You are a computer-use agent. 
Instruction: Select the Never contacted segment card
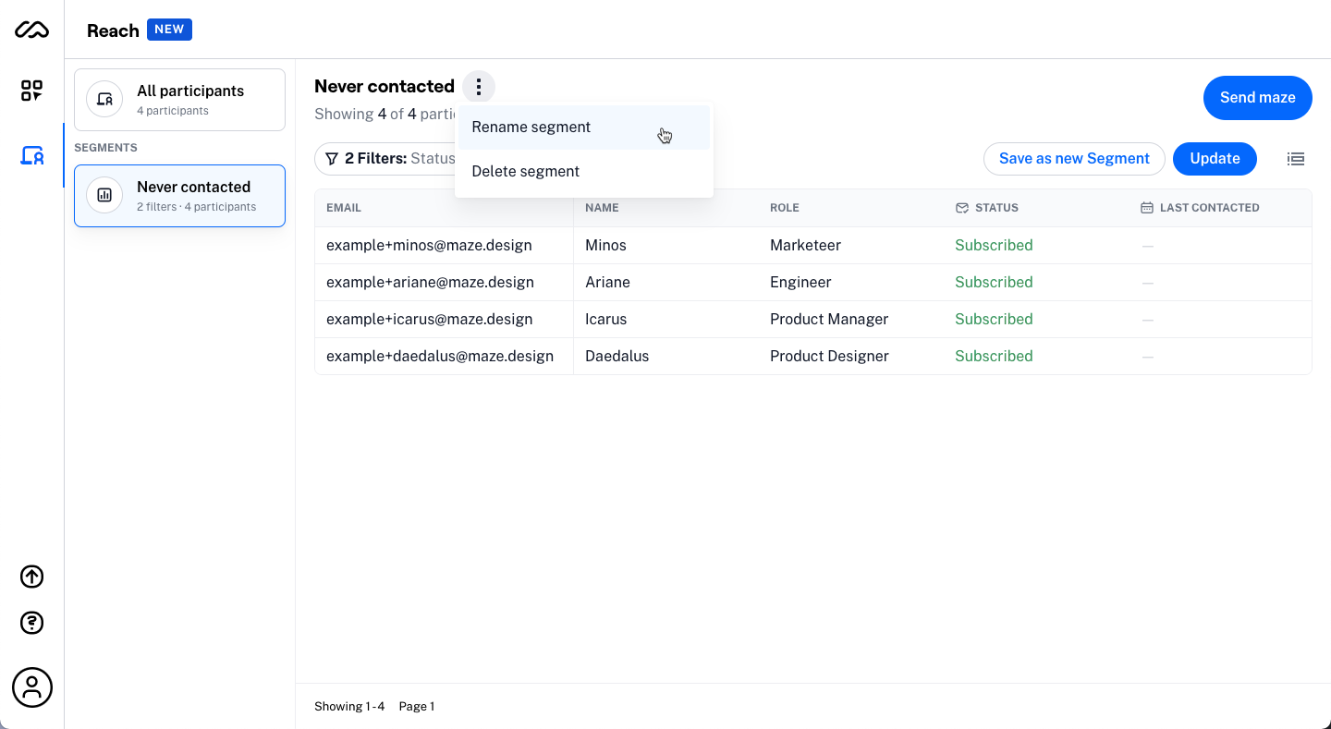(179, 196)
